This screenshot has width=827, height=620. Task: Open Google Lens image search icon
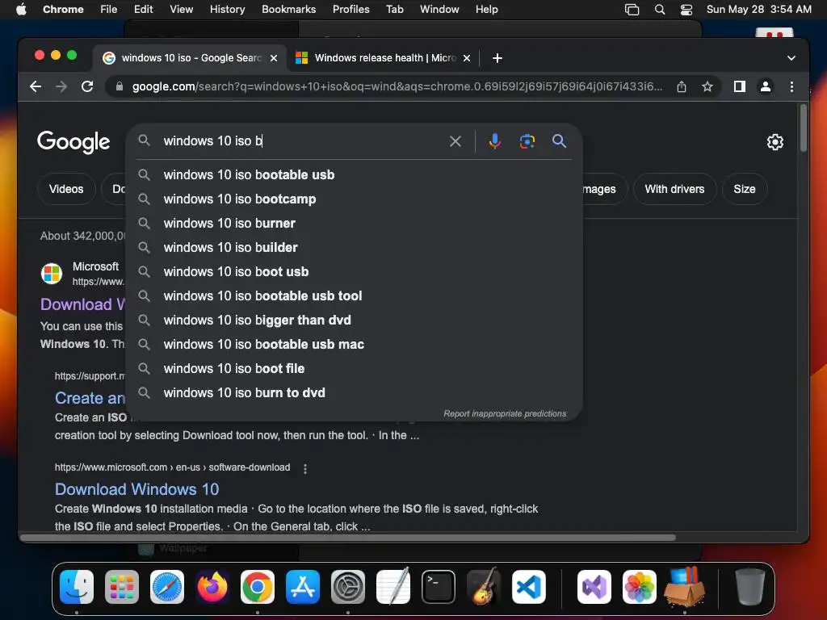(527, 141)
